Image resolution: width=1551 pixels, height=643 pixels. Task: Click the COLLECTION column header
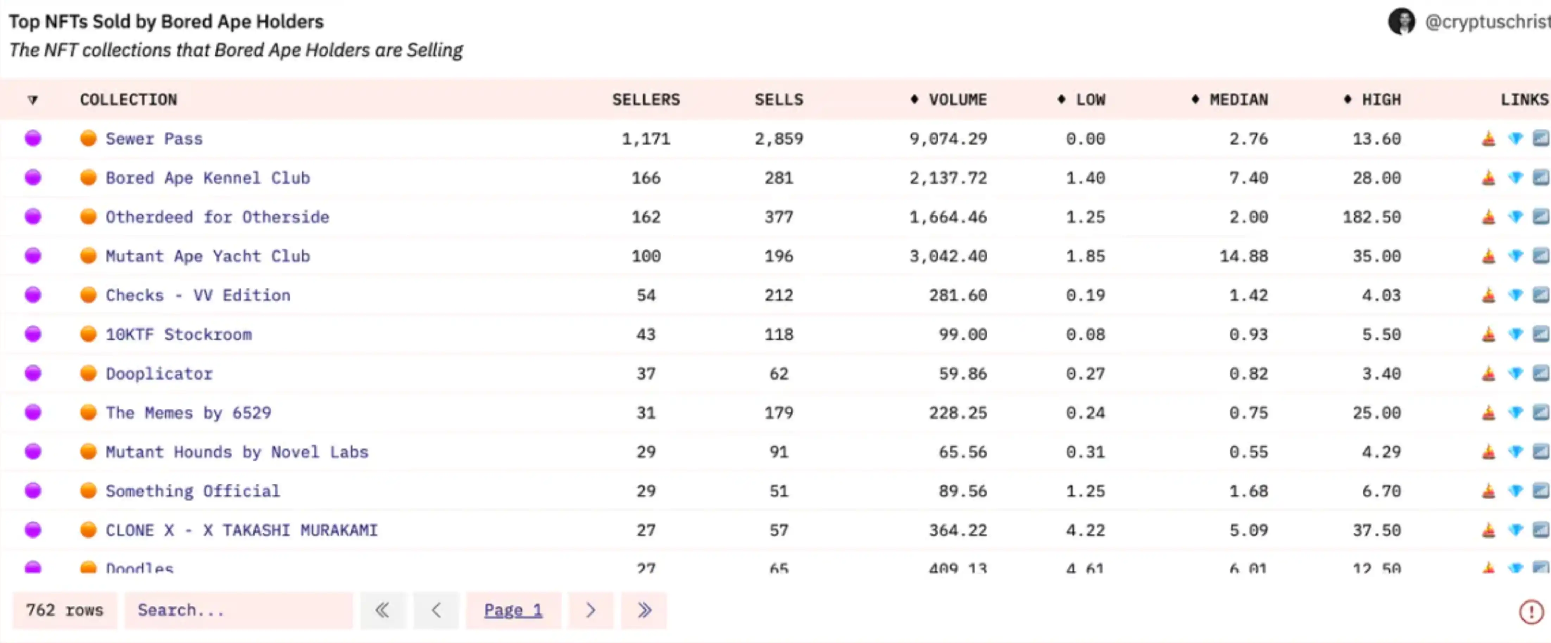click(129, 99)
